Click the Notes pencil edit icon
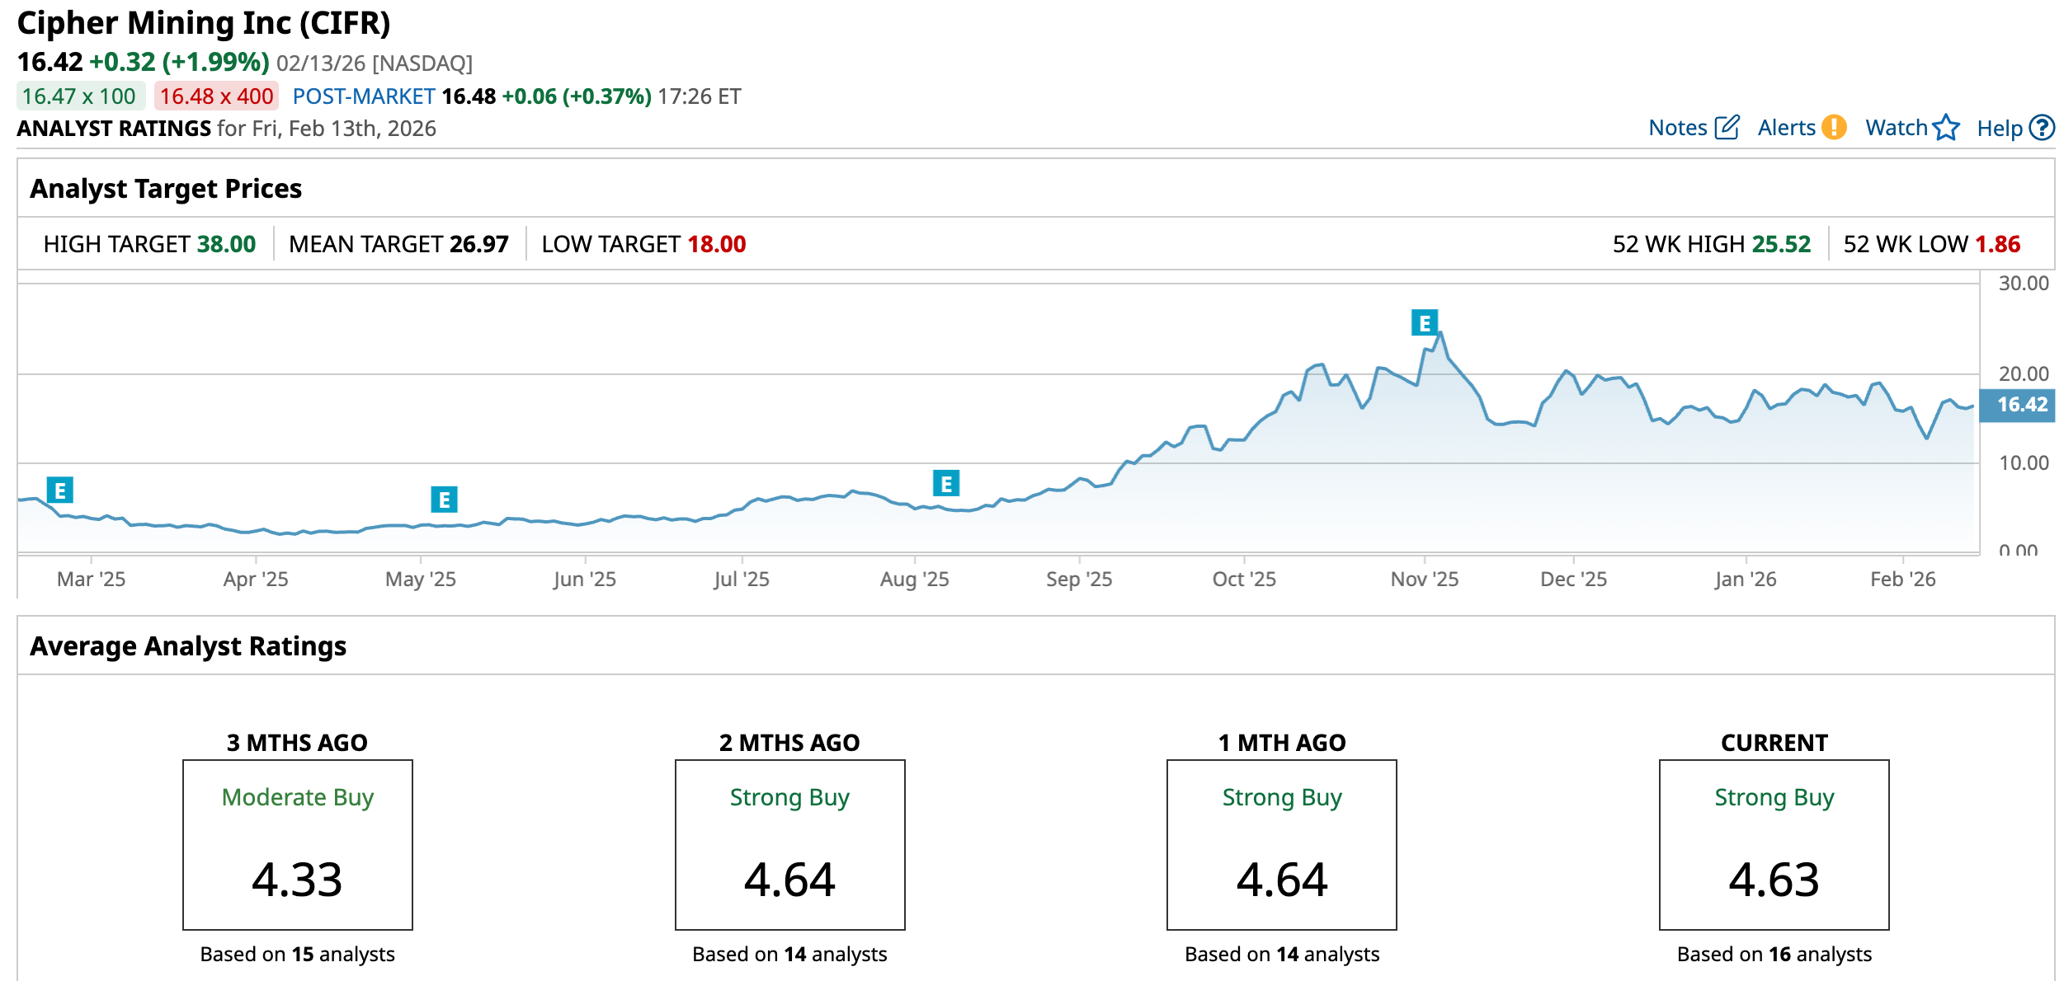This screenshot has height=981, width=2064. pos(1727,128)
